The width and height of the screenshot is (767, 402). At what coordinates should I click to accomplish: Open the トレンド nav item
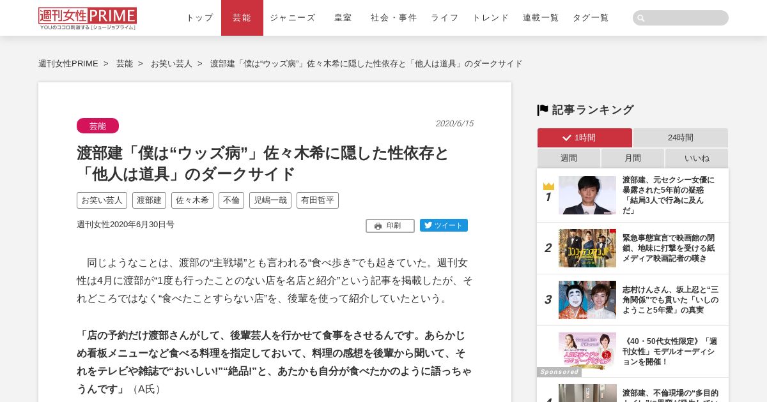491,18
